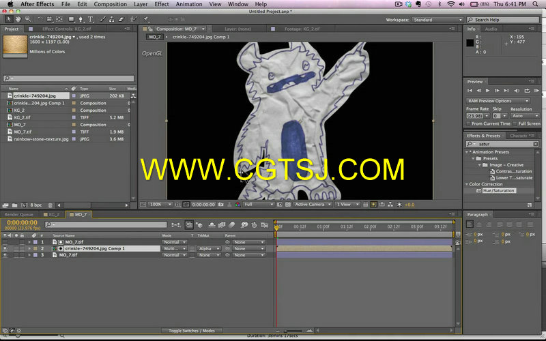Open RAM Preview Options dropdown
Screen dimensions: 546x341
pyautogui.click(x=498, y=101)
